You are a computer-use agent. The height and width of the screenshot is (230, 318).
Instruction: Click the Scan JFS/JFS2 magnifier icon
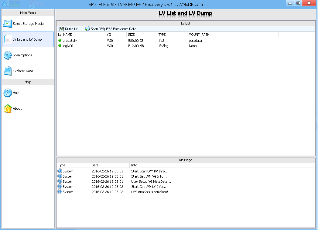87,29
